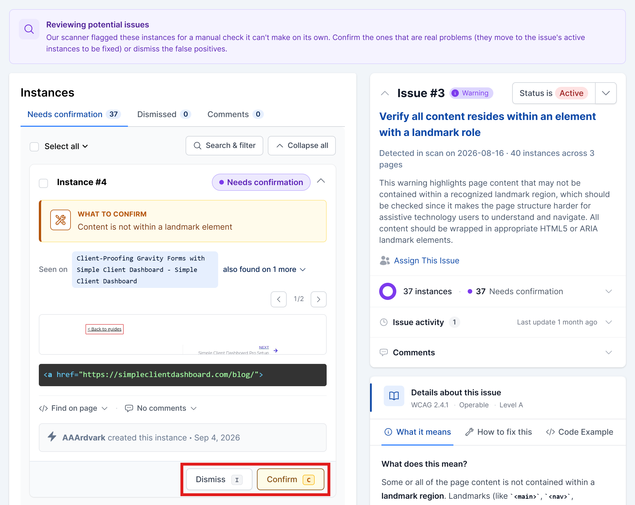Click the 'Client-Proofing Gravity Forms' page name

[x=145, y=269]
